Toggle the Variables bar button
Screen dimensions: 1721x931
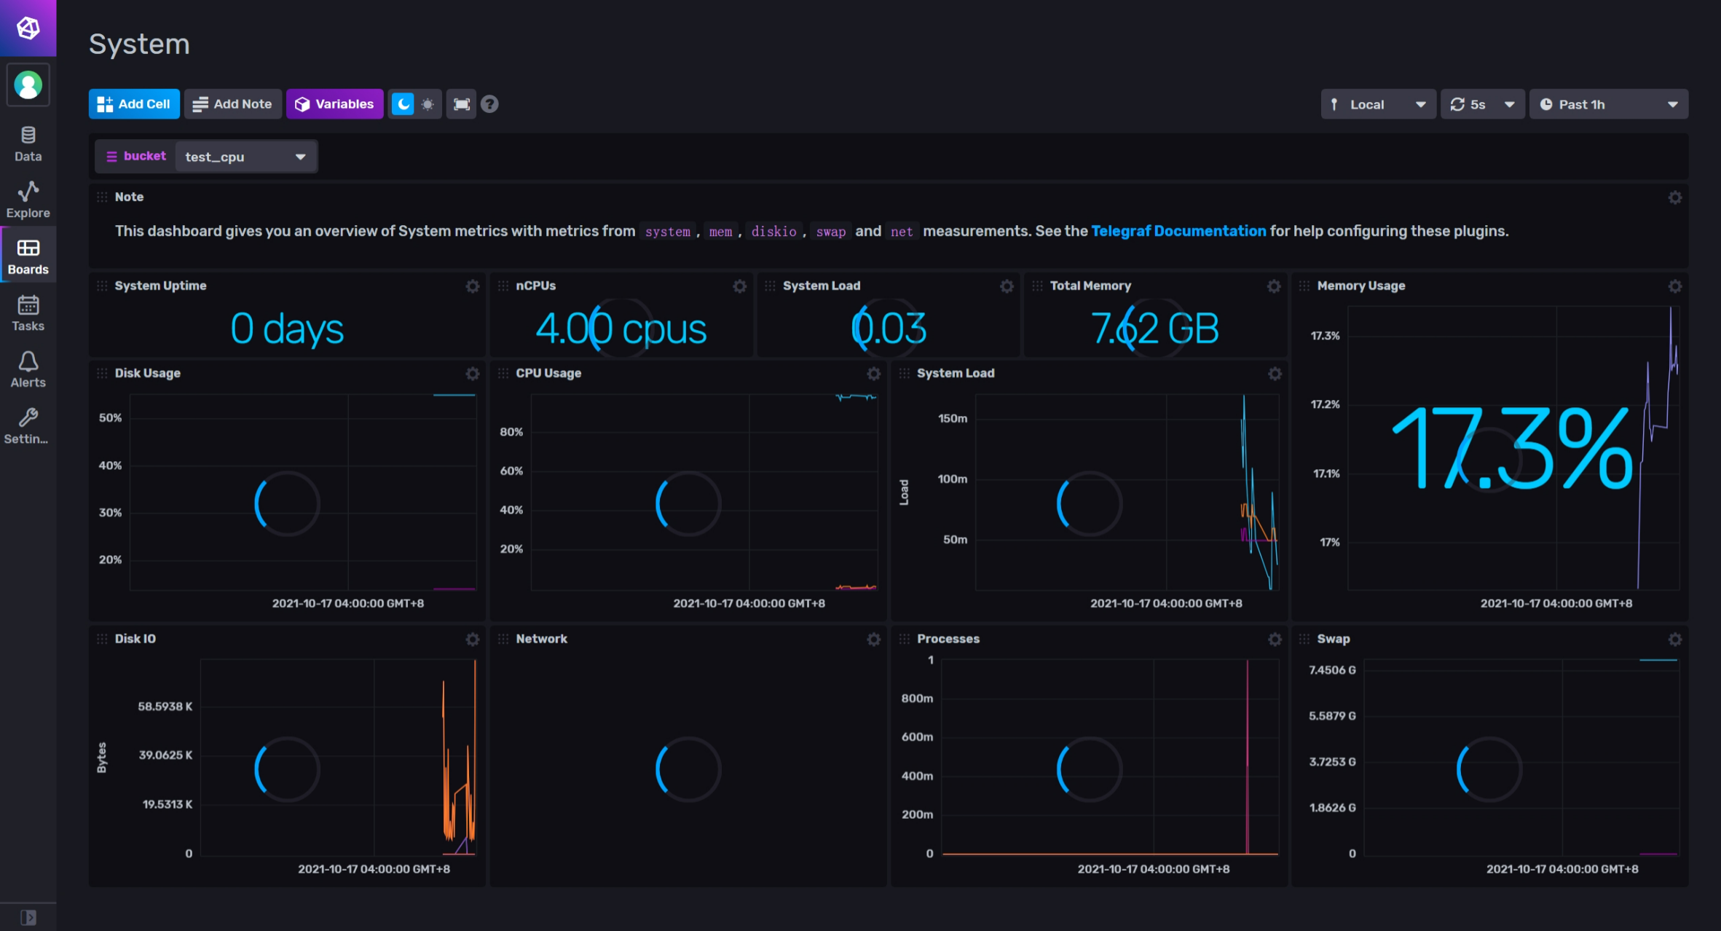334,104
